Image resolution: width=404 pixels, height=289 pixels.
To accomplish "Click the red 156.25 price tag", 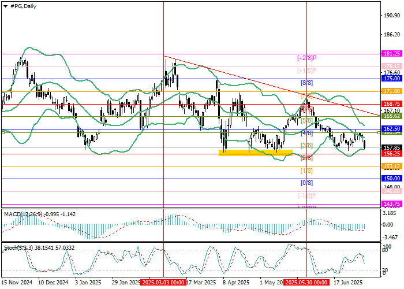I will point(392,154).
